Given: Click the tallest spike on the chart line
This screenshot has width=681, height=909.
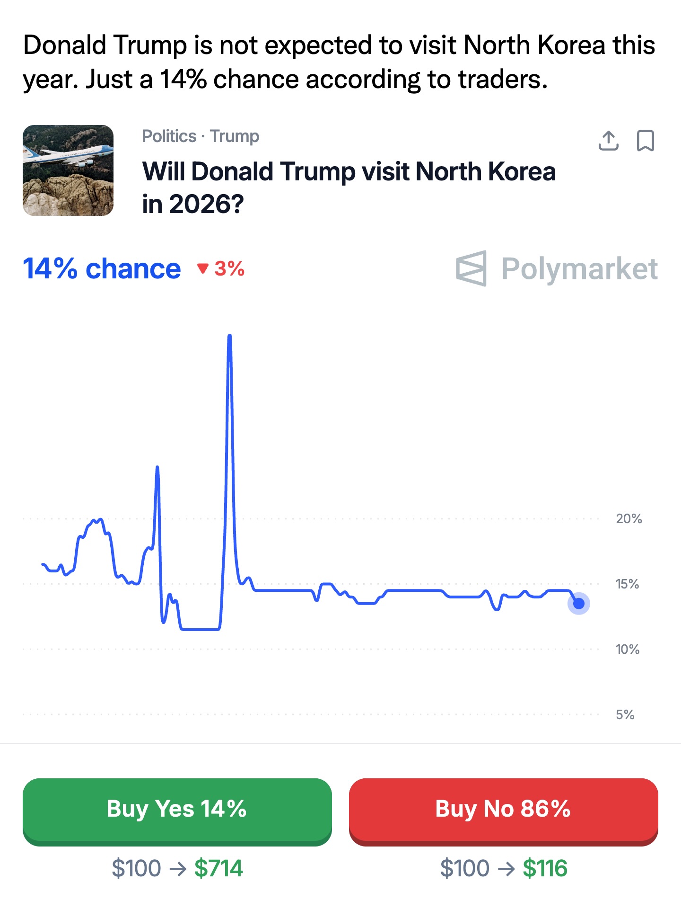Looking at the screenshot, I should click(x=229, y=337).
